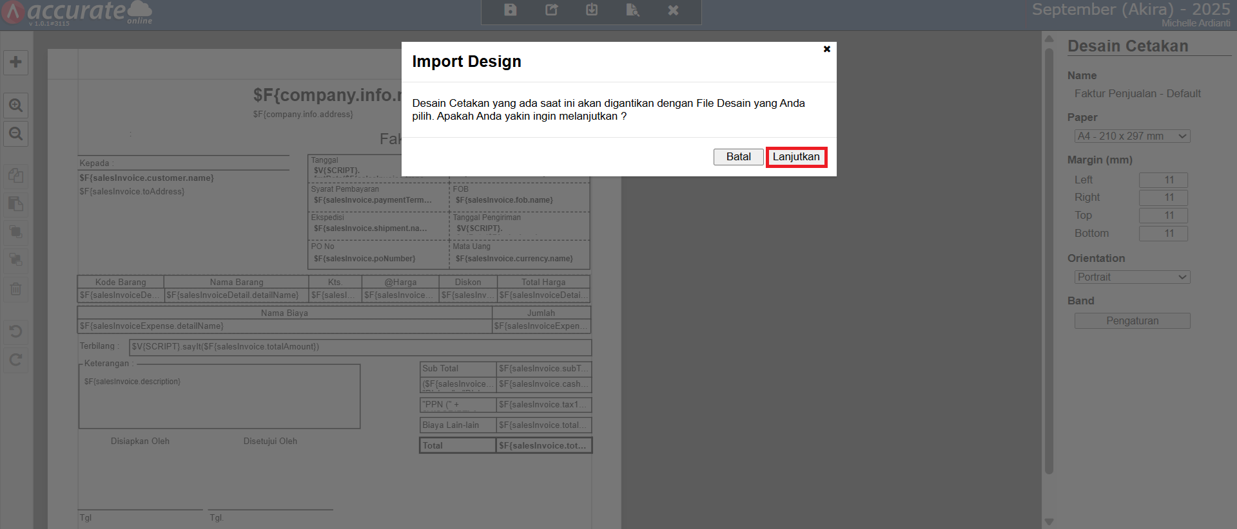Click the right panel vertical scrollbar

point(1049,257)
